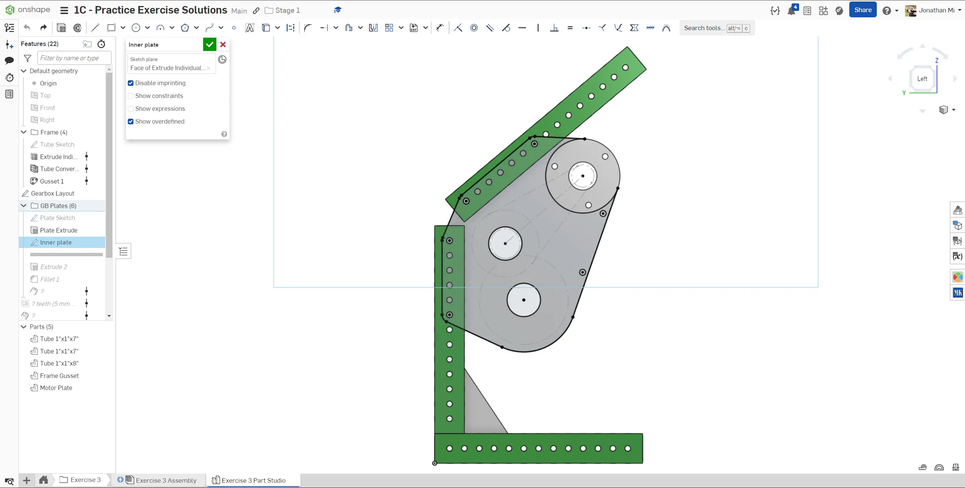Image resolution: width=965 pixels, height=488 pixels.
Task: Enable Show constraints checkbox
Action: (131, 96)
